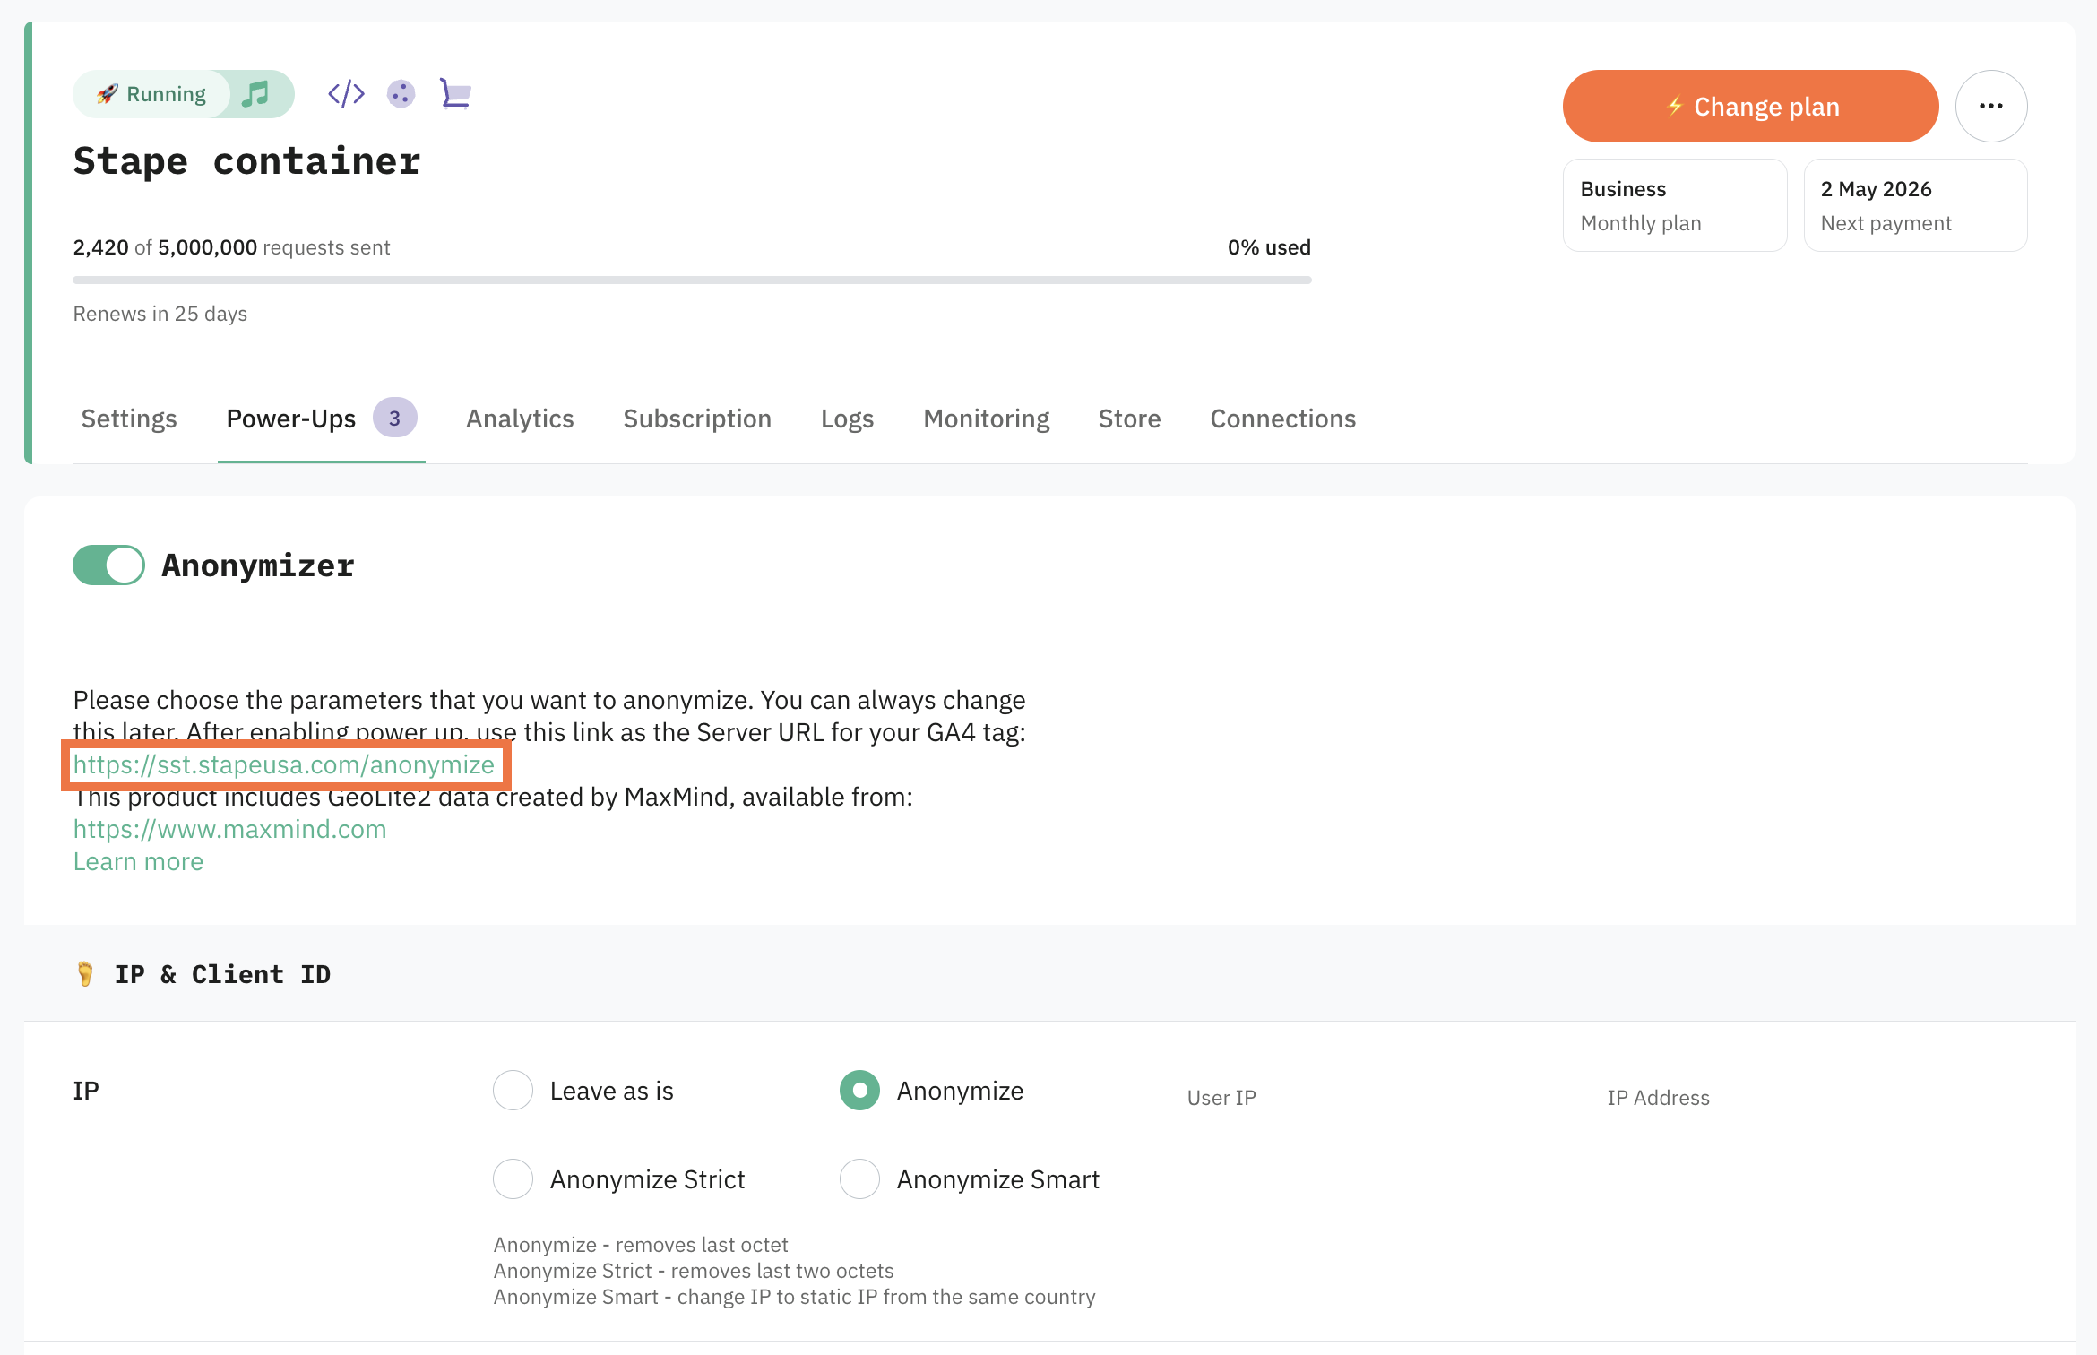Click the Power-Ups count badge 3
This screenshot has width=2097, height=1355.
(394, 418)
